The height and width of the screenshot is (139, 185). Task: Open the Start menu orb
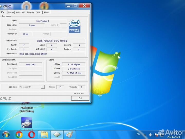(6, 135)
